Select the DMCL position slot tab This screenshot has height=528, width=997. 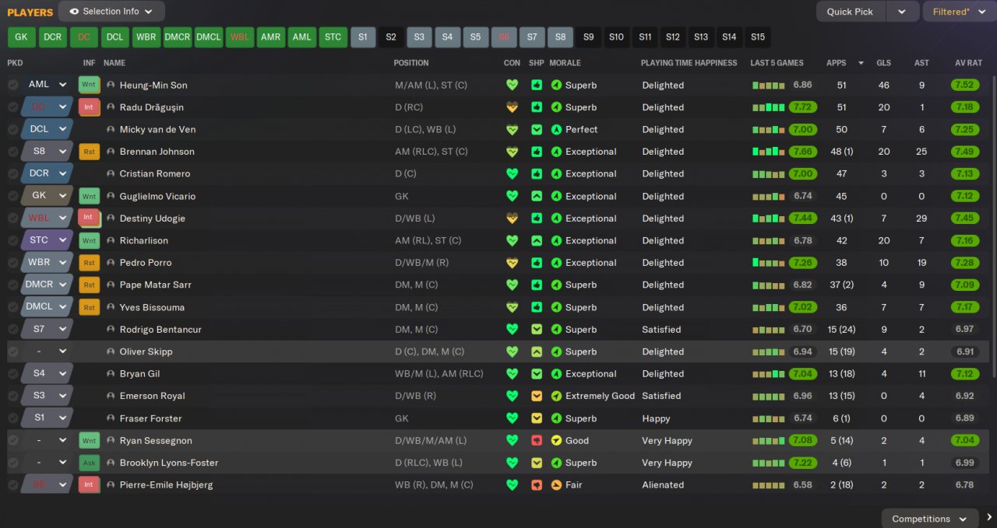point(209,37)
